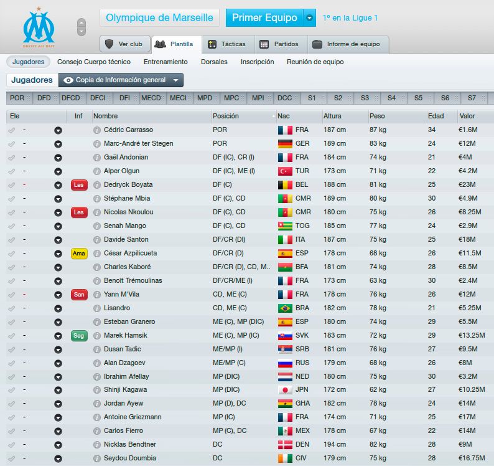This screenshot has width=494, height=466.
Task: Click the German flag next to ter Stegen
Action: point(285,144)
